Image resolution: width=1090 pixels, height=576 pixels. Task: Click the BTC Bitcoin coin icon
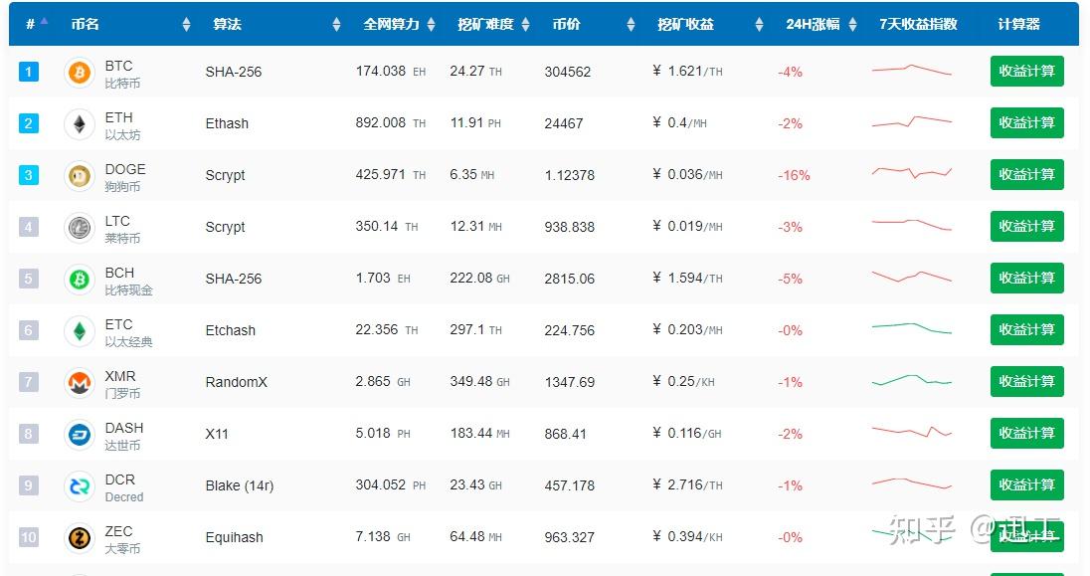point(80,72)
